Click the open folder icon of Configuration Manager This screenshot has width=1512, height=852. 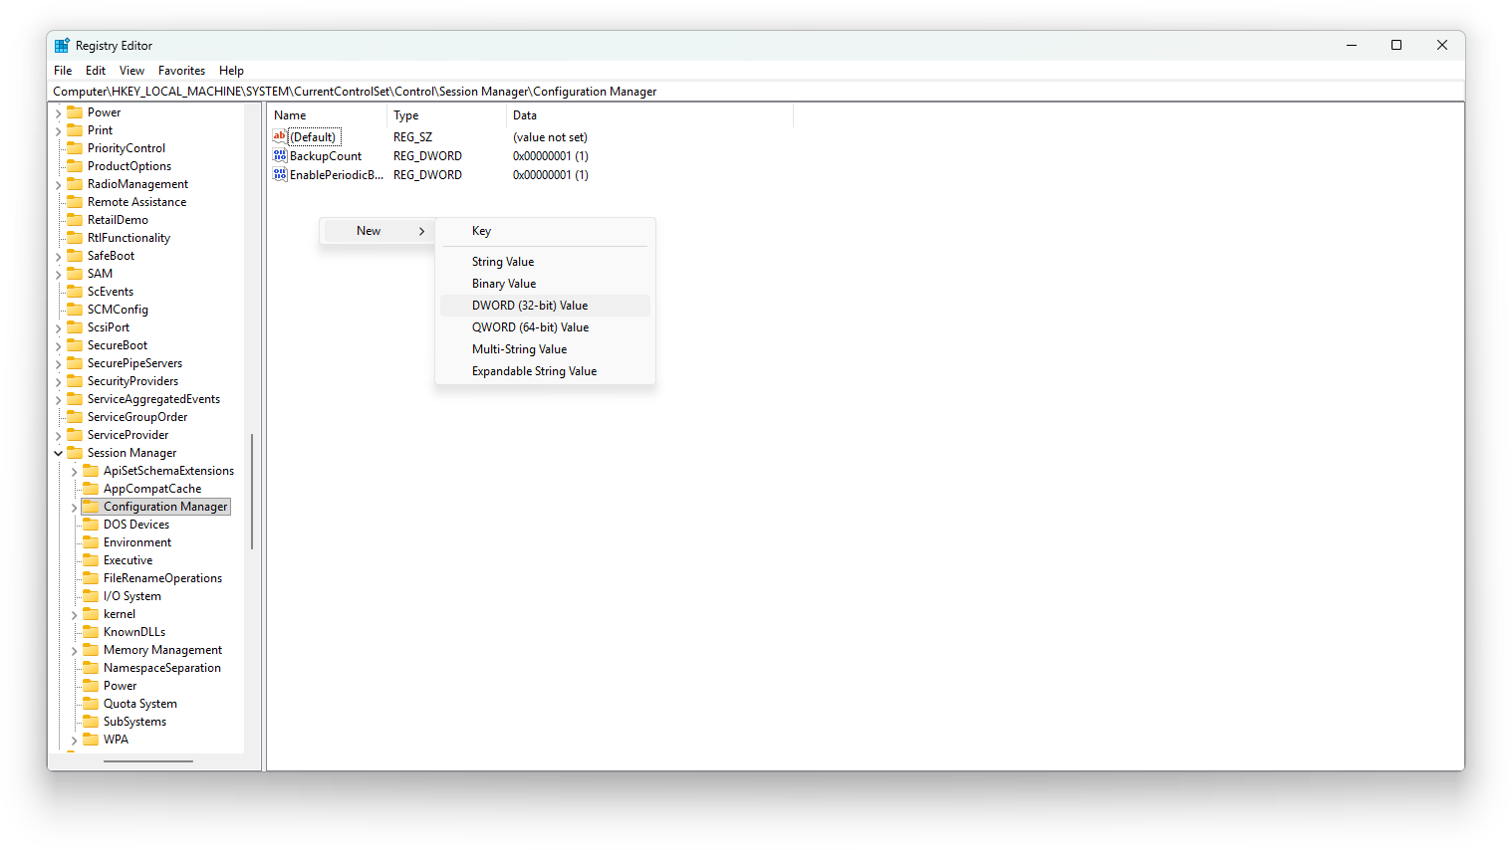[x=91, y=507]
